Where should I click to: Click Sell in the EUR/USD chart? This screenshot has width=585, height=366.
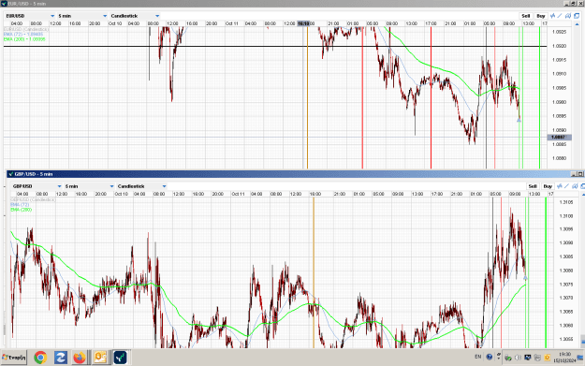pyautogui.click(x=526, y=16)
